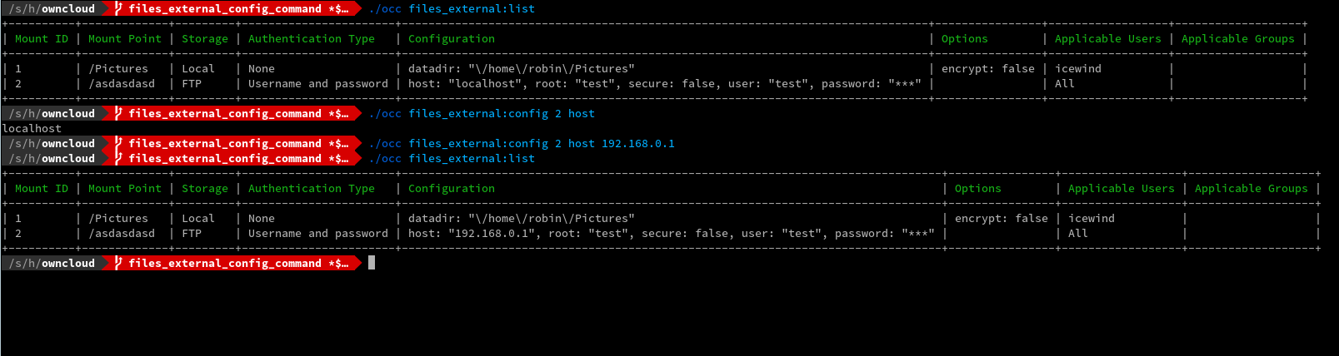Image resolution: width=1339 pixels, height=356 pixels.
Task: Click the datadir configuration in first table
Action: click(x=522, y=68)
